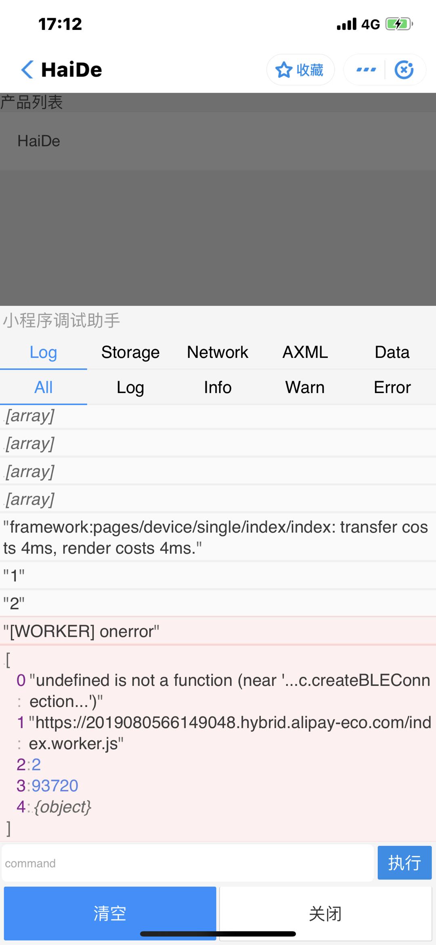436x945 pixels.
Task: Open the Data tab
Action: [x=392, y=352]
